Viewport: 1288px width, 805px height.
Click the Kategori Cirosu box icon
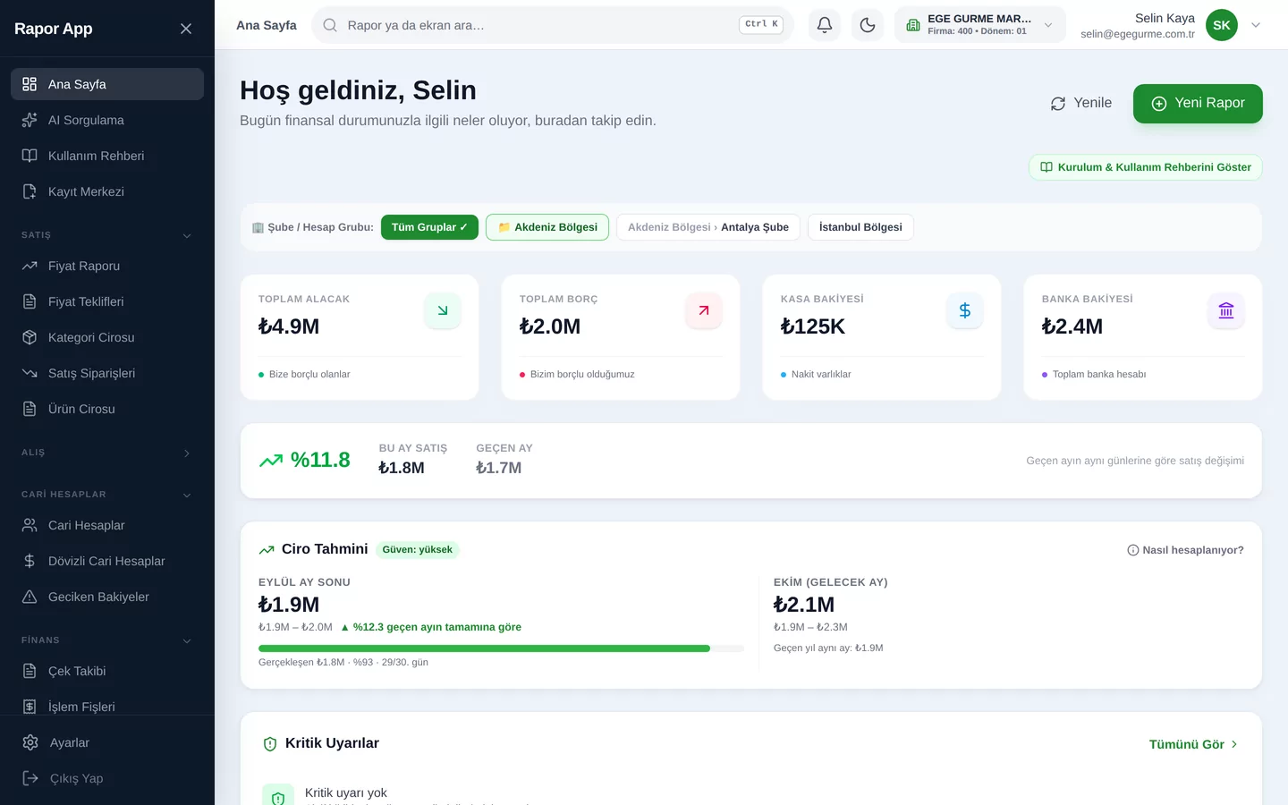tap(30, 337)
